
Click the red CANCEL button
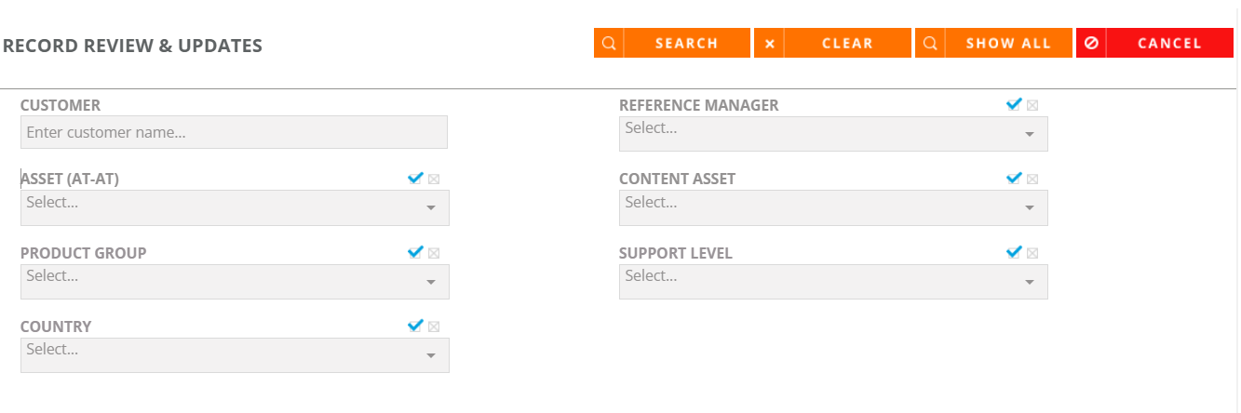(1154, 43)
